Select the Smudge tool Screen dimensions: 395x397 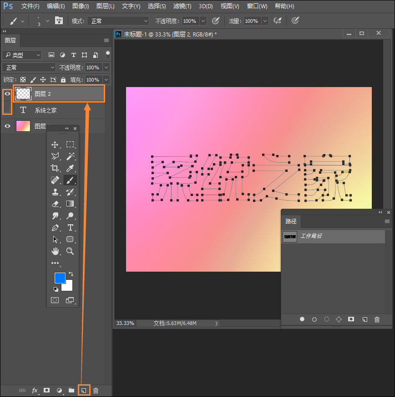(x=55, y=216)
